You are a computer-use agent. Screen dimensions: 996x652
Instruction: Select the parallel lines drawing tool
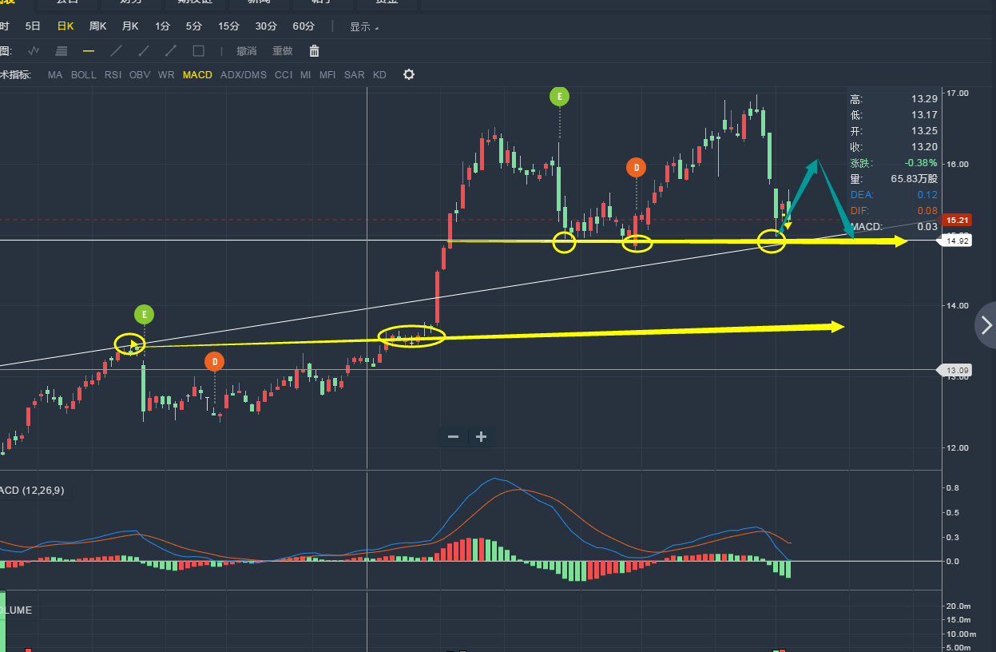(62, 50)
